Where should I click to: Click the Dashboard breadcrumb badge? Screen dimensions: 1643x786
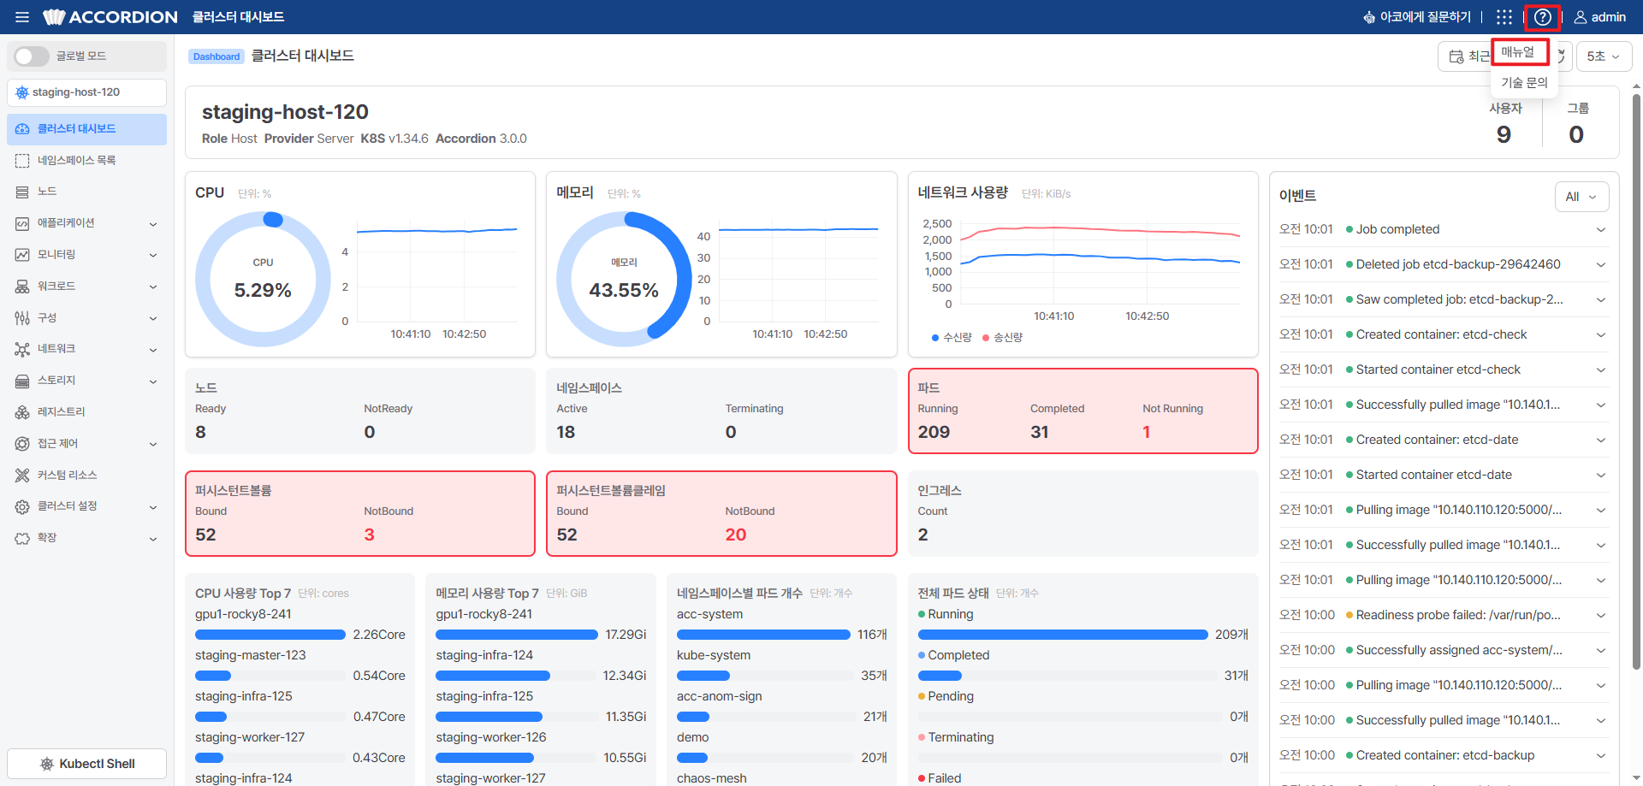[216, 56]
